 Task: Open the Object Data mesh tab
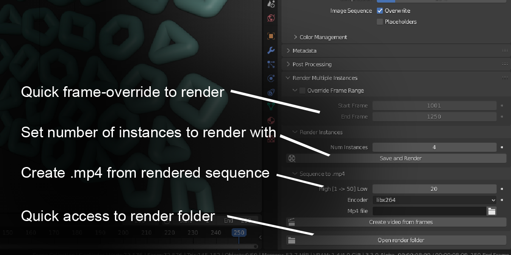271,106
